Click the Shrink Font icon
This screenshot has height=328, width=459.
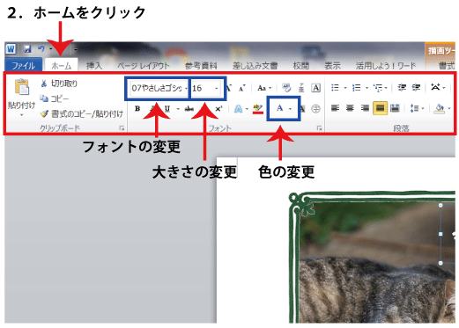tap(242, 88)
